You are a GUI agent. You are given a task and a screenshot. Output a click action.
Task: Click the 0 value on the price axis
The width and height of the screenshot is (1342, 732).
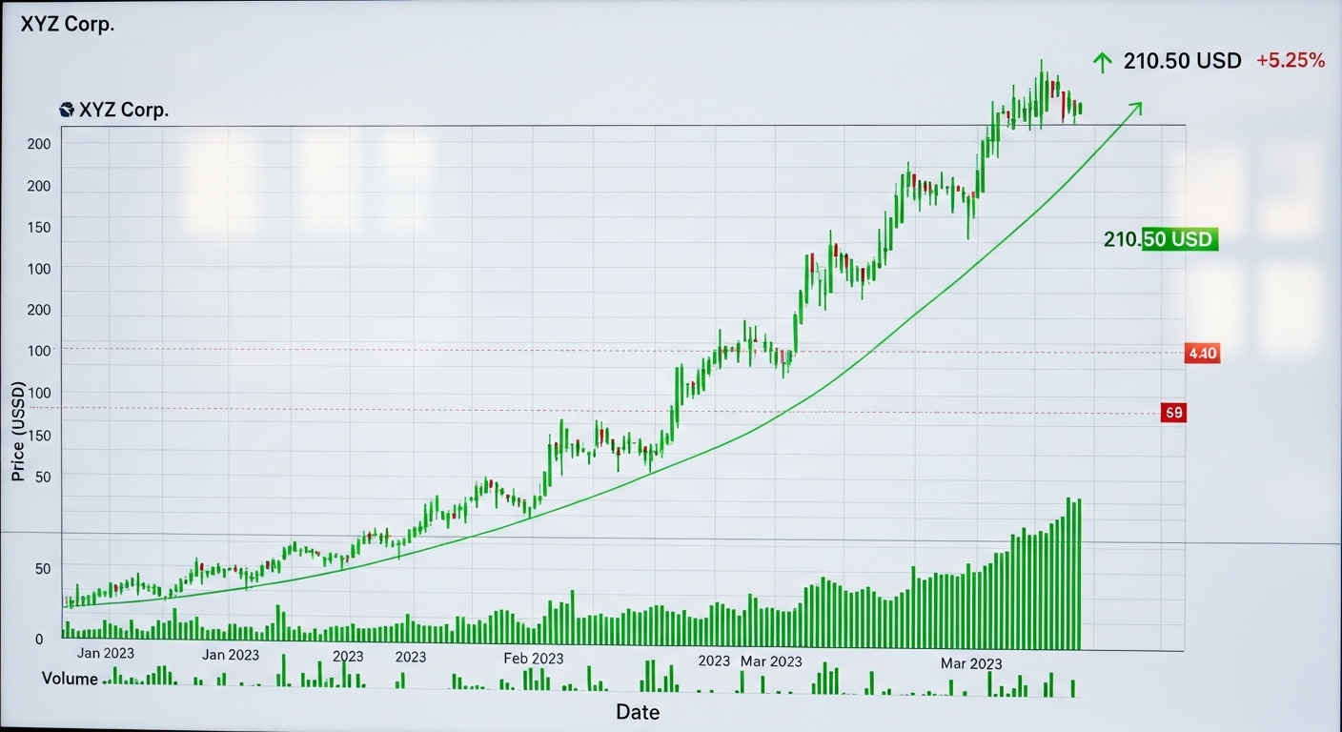click(x=39, y=640)
